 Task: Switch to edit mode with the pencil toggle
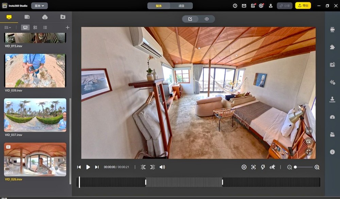[190, 19]
